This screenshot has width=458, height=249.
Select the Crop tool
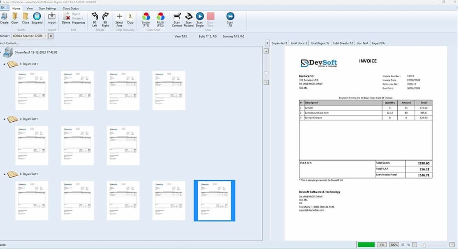pyautogui.click(x=130, y=18)
